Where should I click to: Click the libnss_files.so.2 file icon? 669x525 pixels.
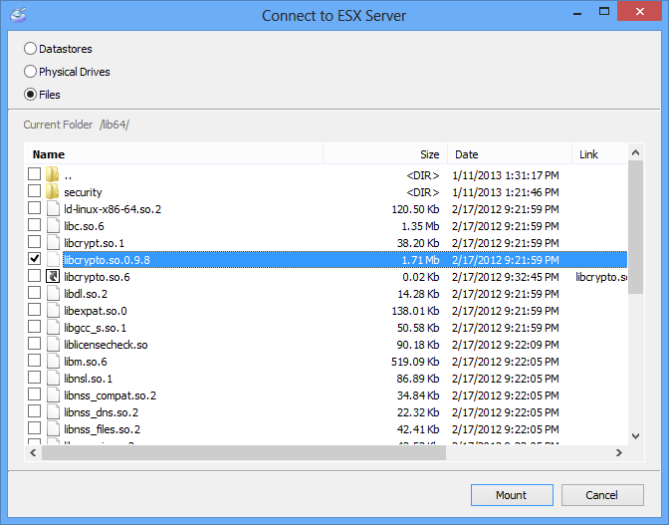[53, 428]
